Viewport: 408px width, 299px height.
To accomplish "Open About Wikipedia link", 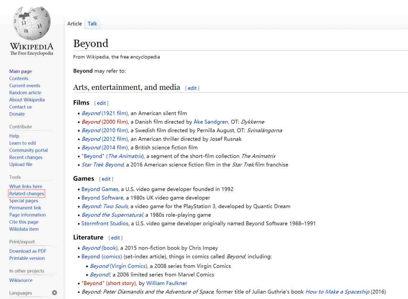I will click(x=27, y=100).
